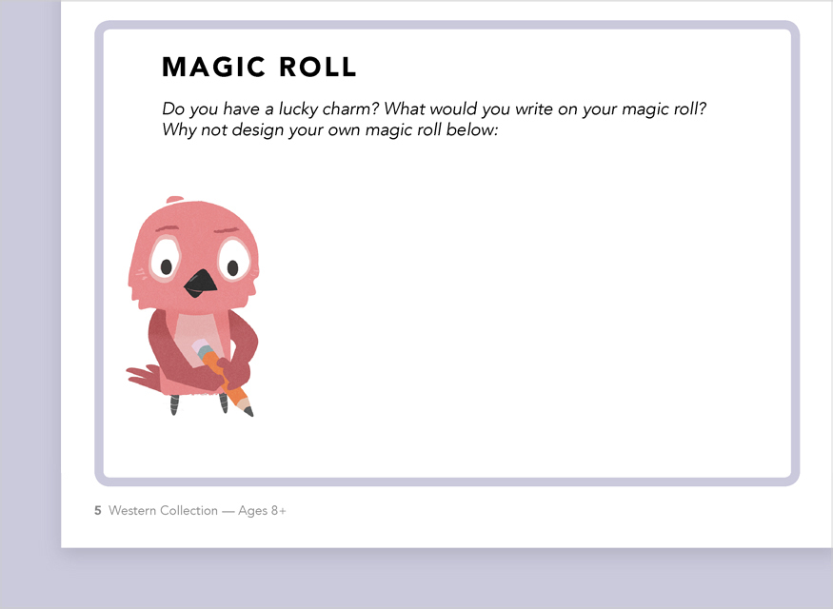Image resolution: width=833 pixels, height=609 pixels.
Task: Click the 'Western Collection — Ages 8+' footer text
Action: click(x=197, y=511)
